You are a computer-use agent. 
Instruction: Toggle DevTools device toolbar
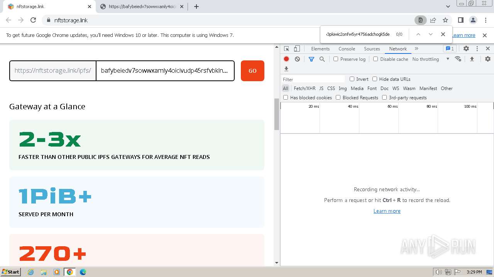(297, 49)
